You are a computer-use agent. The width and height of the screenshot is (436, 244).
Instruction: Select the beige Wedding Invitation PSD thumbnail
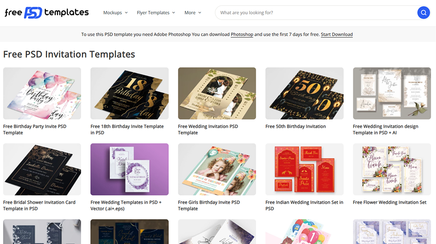point(217,93)
